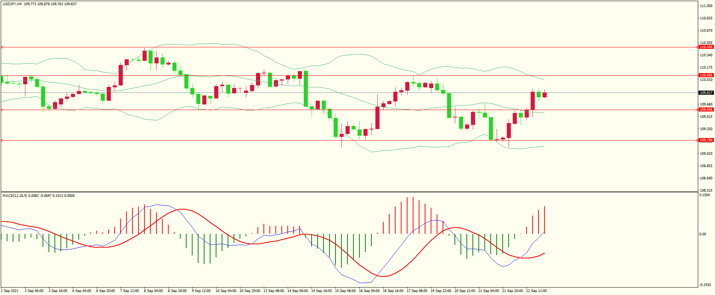The image size is (715, 295).
Task: Click the 109.515 price axis value
Action: click(706, 117)
